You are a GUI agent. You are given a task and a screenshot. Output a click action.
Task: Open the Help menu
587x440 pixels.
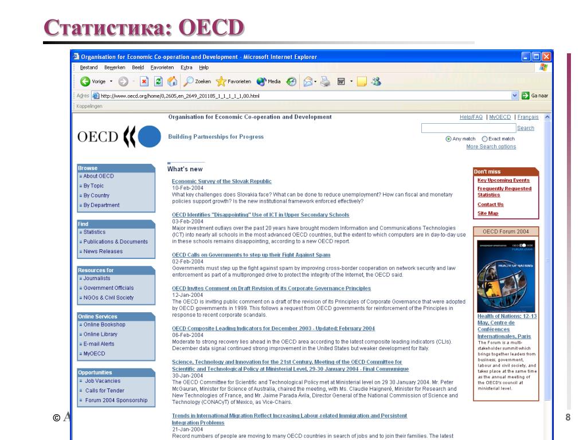click(x=204, y=68)
